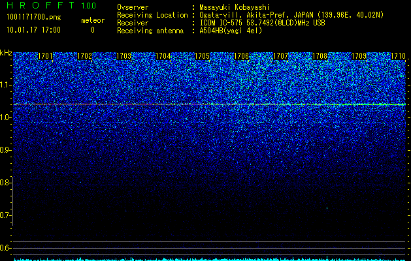Click the meteor count value 0
This screenshot has height=261, width=411.
click(x=93, y=30)
